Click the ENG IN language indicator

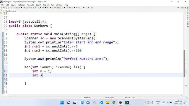tap(158, 102)
